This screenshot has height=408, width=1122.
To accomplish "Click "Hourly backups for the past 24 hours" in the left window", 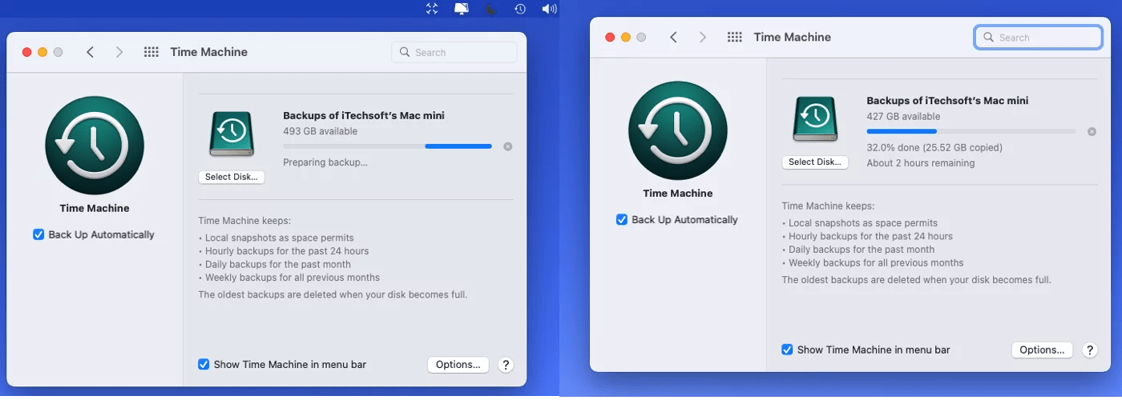I will coord(287,251).
